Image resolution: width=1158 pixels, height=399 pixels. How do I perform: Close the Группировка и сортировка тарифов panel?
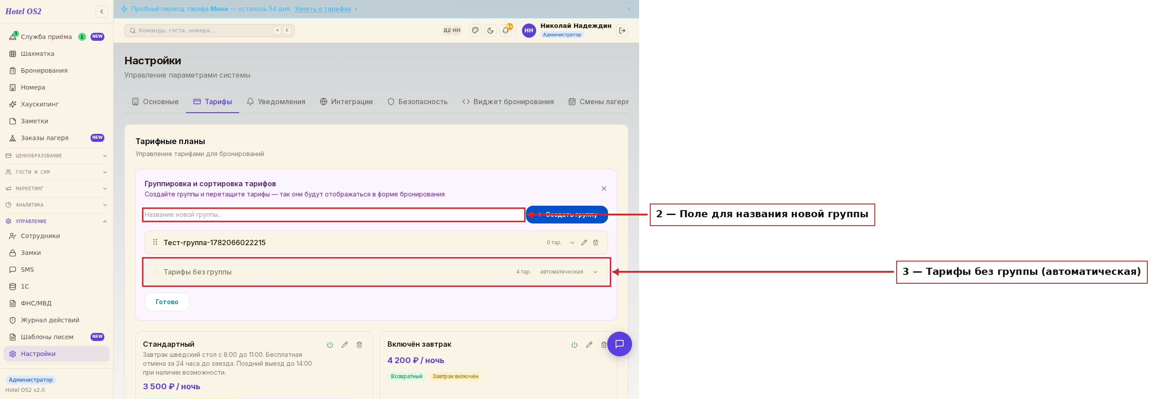coord(604,188)
